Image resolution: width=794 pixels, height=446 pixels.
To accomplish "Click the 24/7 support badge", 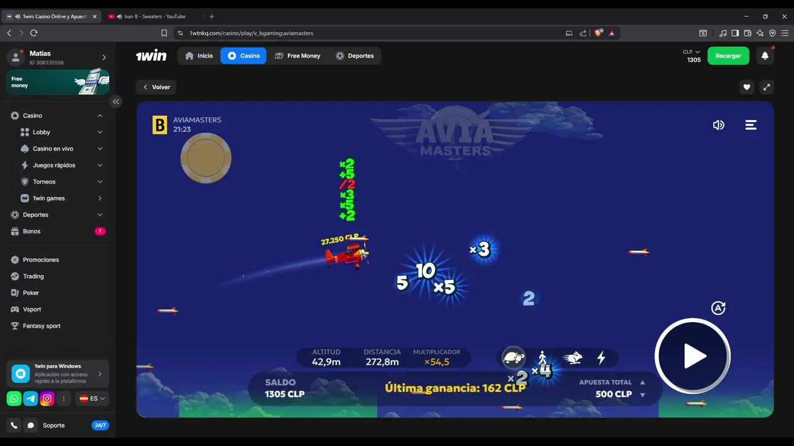I will [x=100, y=426].
